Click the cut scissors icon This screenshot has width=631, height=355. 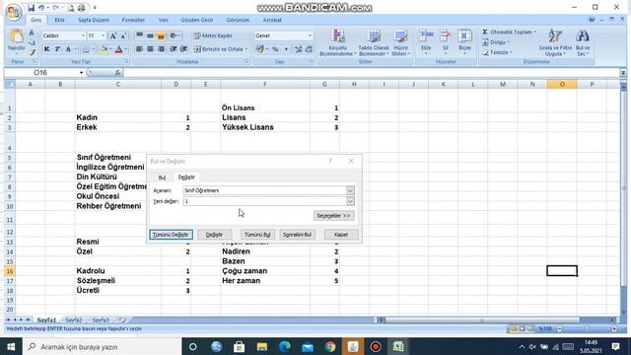point(32,33)
